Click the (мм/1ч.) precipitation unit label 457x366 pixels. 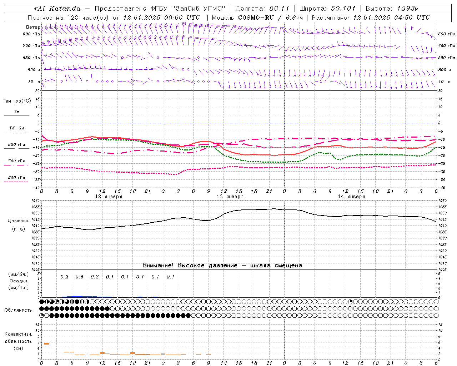pos(19,288)
